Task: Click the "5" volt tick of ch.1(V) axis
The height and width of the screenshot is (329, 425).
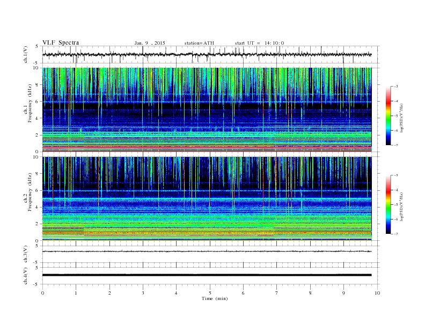Action: (x=37, y=46)
